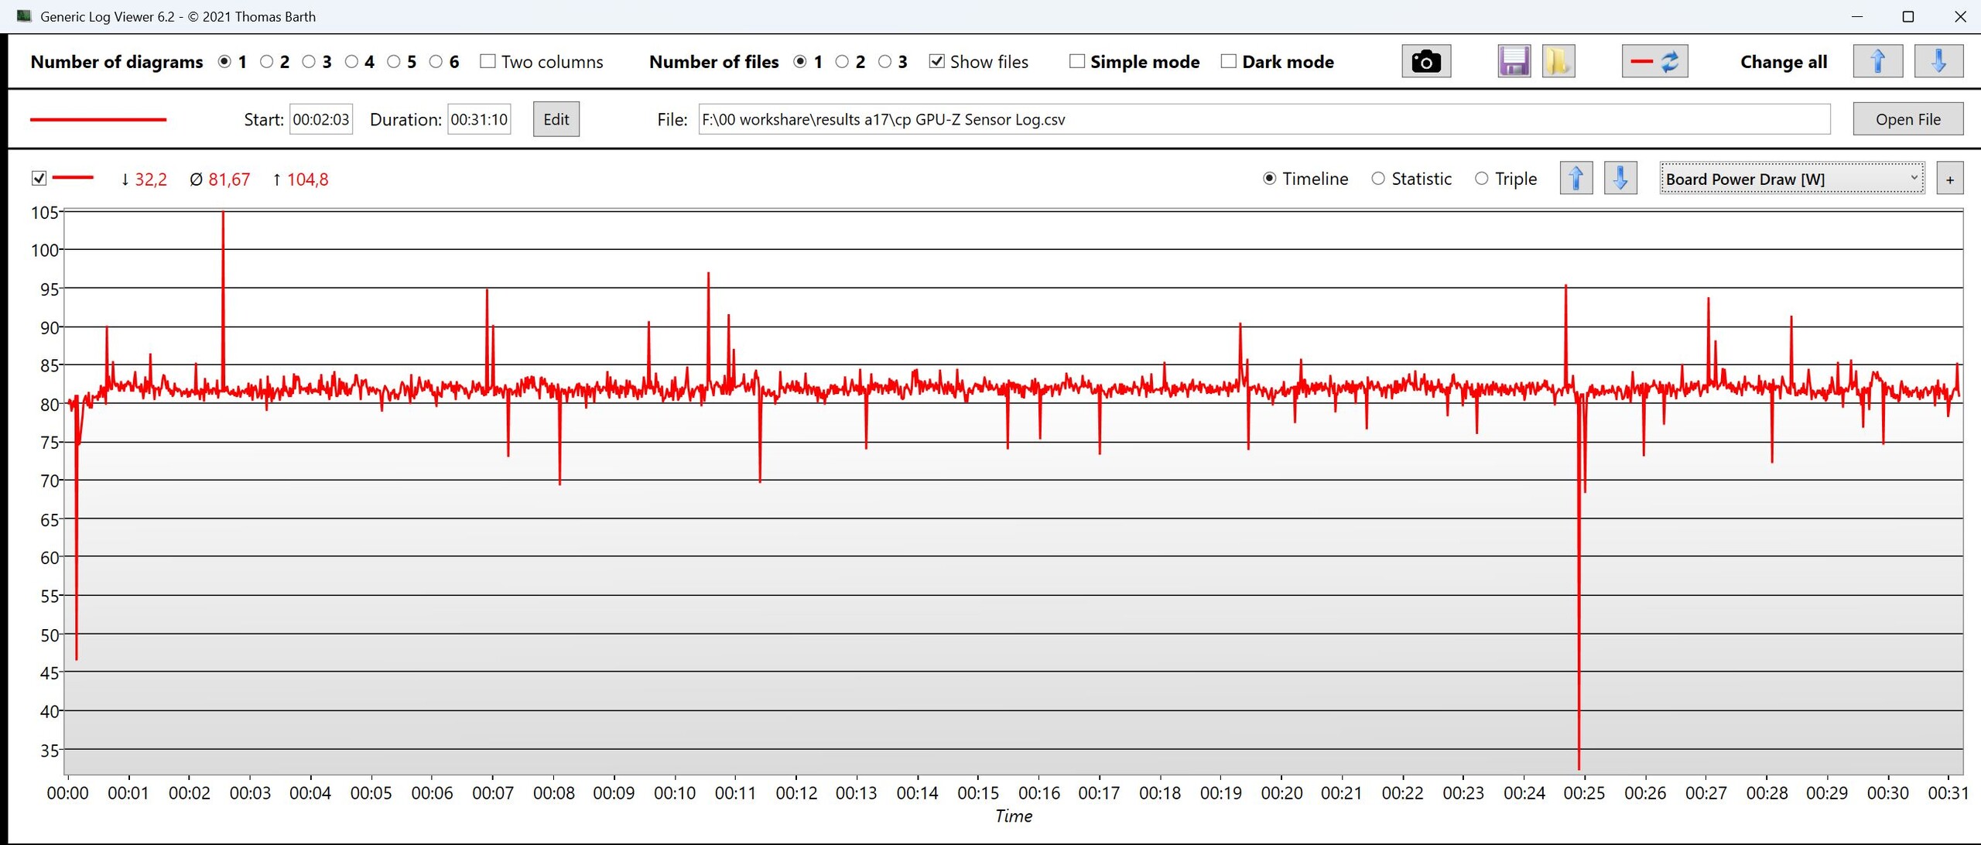Click diagram up arrow beside Triple
1981x845 pixels.
1576,179
